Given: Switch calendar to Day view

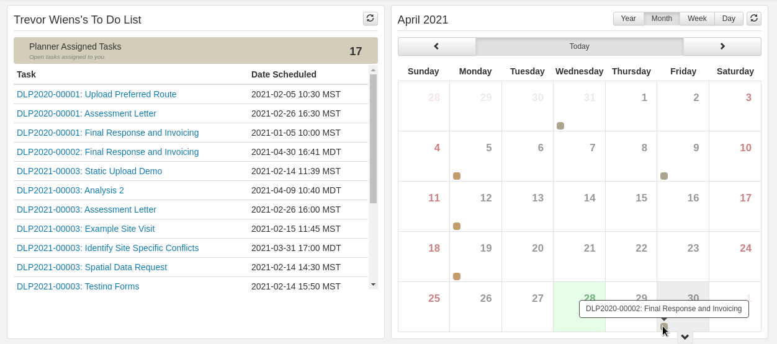Looking at the screenshot, I should [x=729, y=19].
